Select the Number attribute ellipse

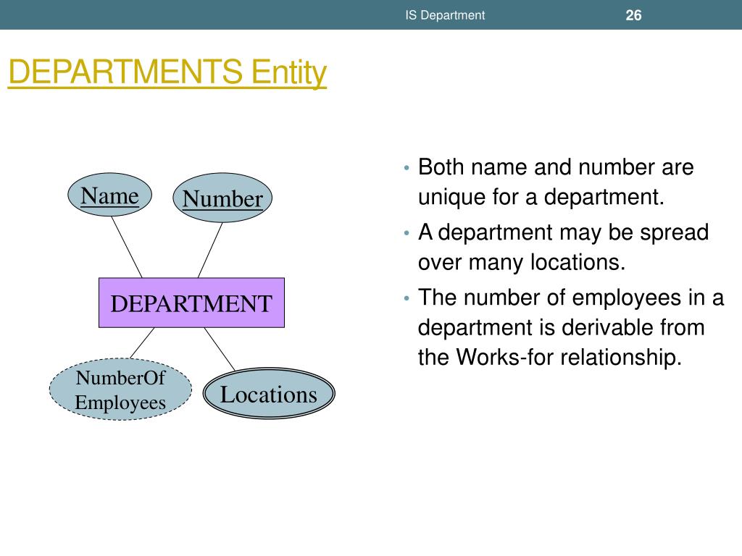pyautogui.click(x=222, y=198)
